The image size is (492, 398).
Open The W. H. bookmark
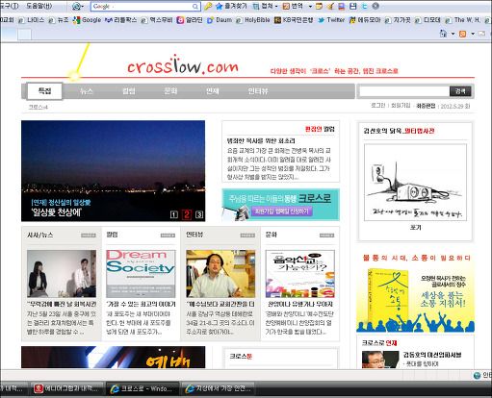click(x=462, y=20)
